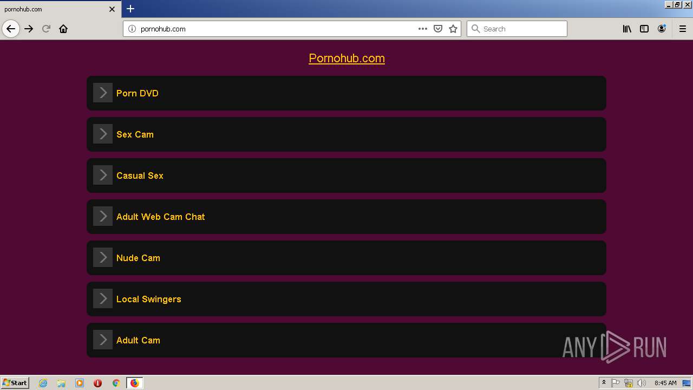Save page to Pocket
This screenshot has width=693, height=390.
pos(438,29)
